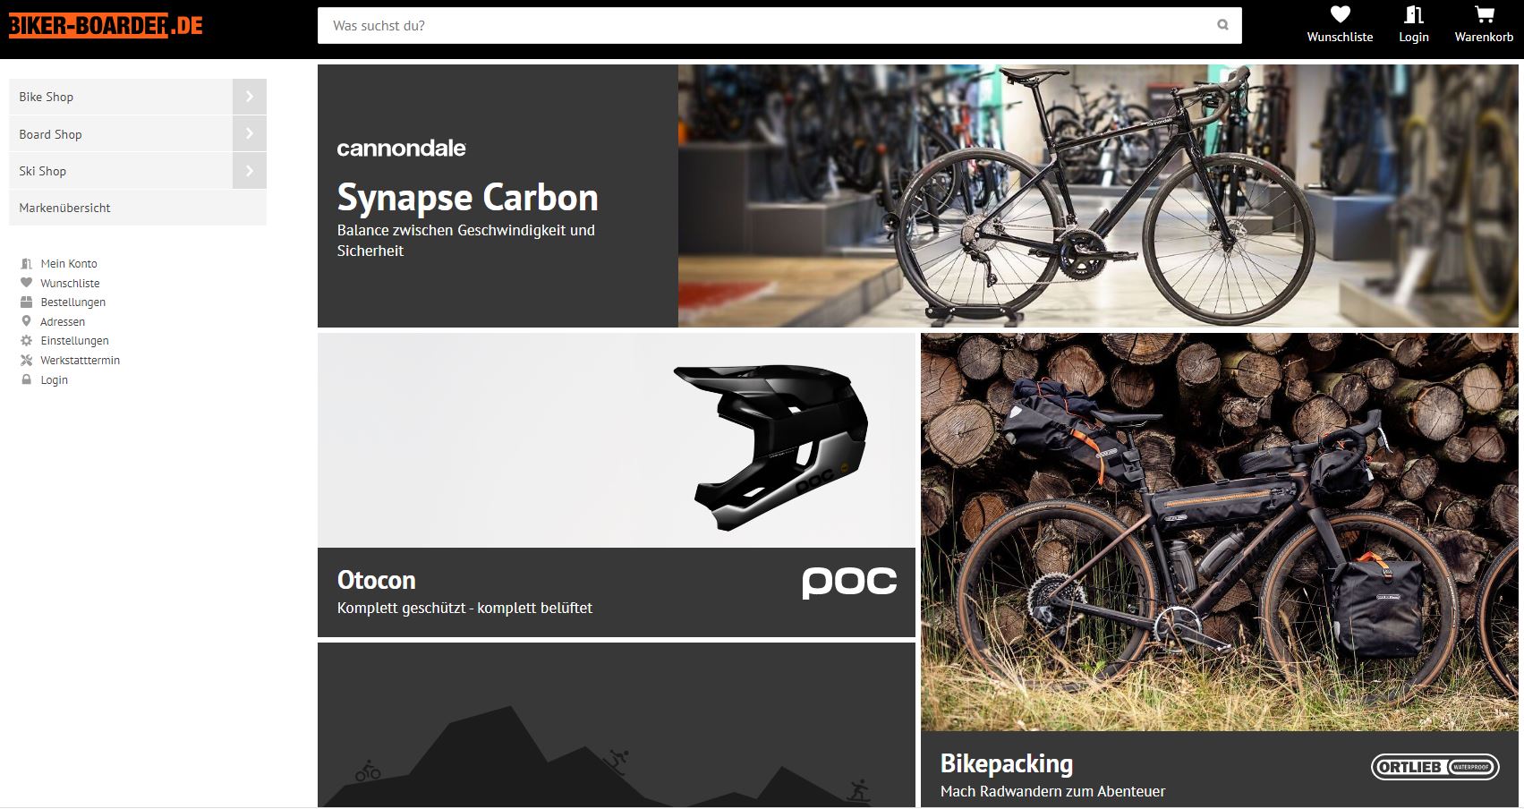Click the search magnifier icon
The image size is (1524, 809).
click(1222, 25)
